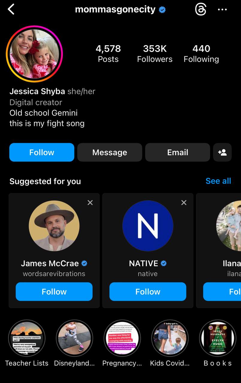Tap the back arrow icon
Screen dimensions: 241x383
pos(11,10)
